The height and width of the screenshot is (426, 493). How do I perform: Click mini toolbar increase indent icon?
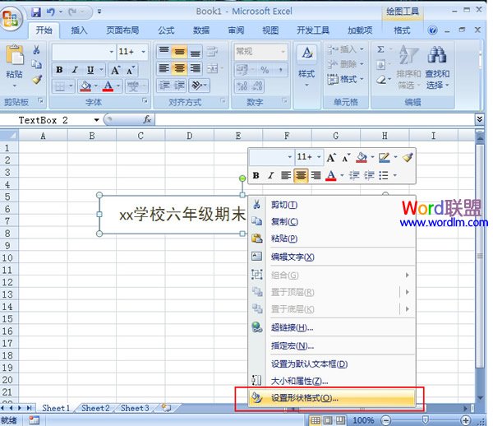tap(369, 175)
